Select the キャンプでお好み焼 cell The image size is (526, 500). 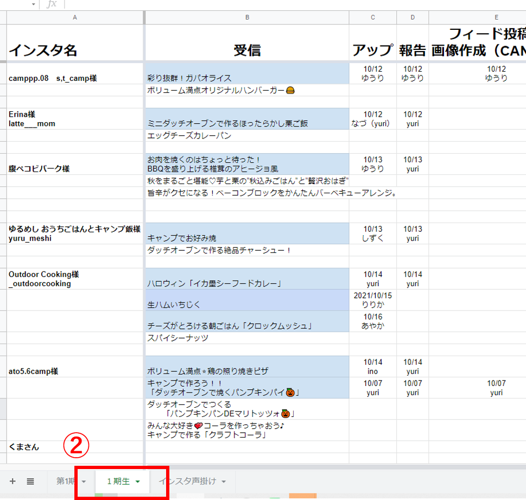(247, 238)
